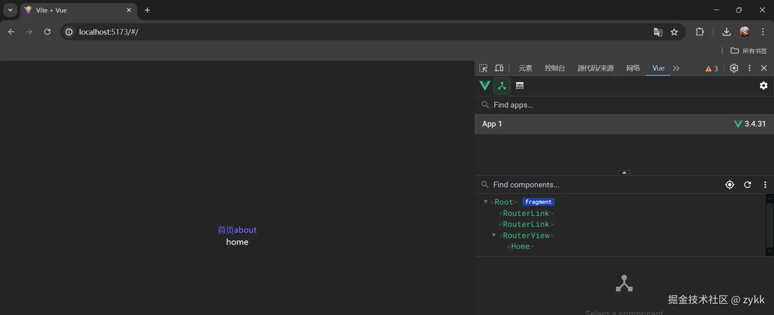Open Vue devtools settings gear

coord(764,85)
